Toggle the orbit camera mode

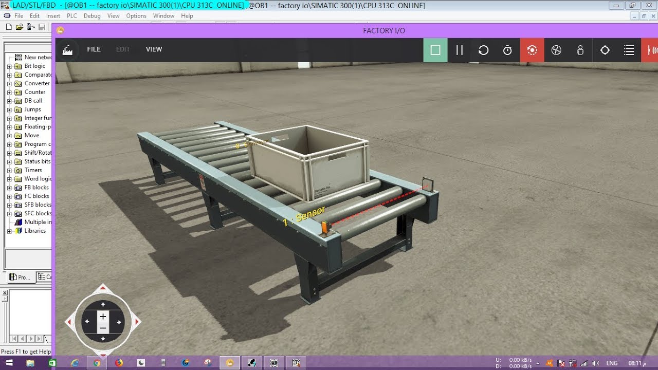pyautogui.click(x=532, y=50)
